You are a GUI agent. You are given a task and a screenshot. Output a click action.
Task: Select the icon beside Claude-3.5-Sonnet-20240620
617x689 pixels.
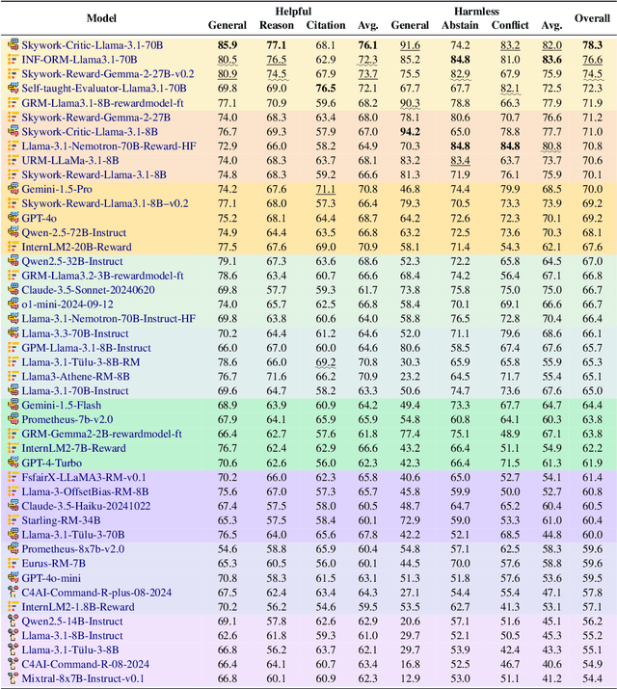point(13,290)
